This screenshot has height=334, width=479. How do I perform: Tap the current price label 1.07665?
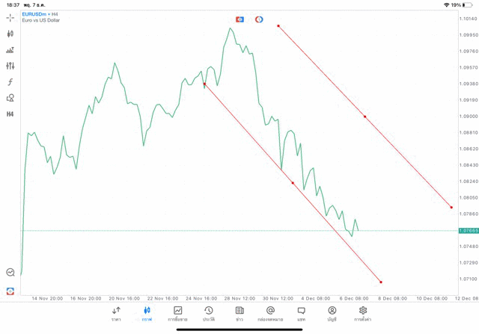coord(469,230)
